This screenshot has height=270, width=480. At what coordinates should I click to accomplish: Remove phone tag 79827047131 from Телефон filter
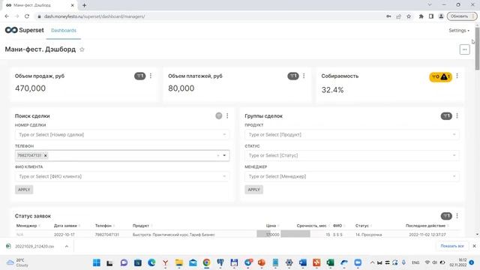[46, 155]
